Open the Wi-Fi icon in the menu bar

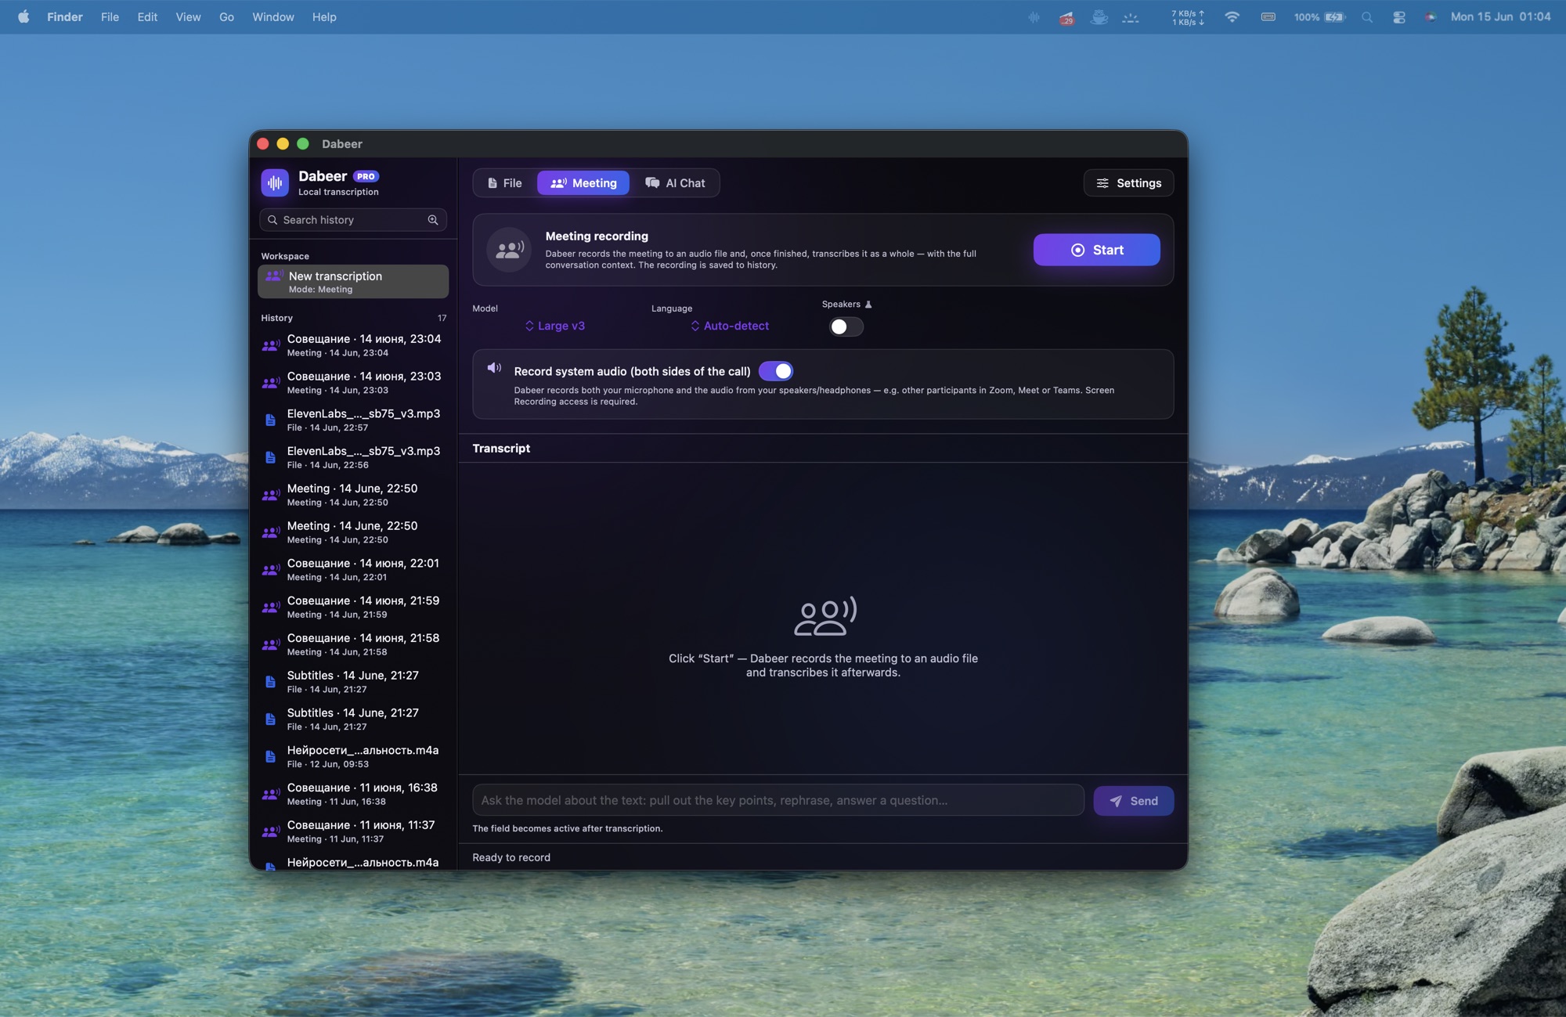click(1232, 16)
